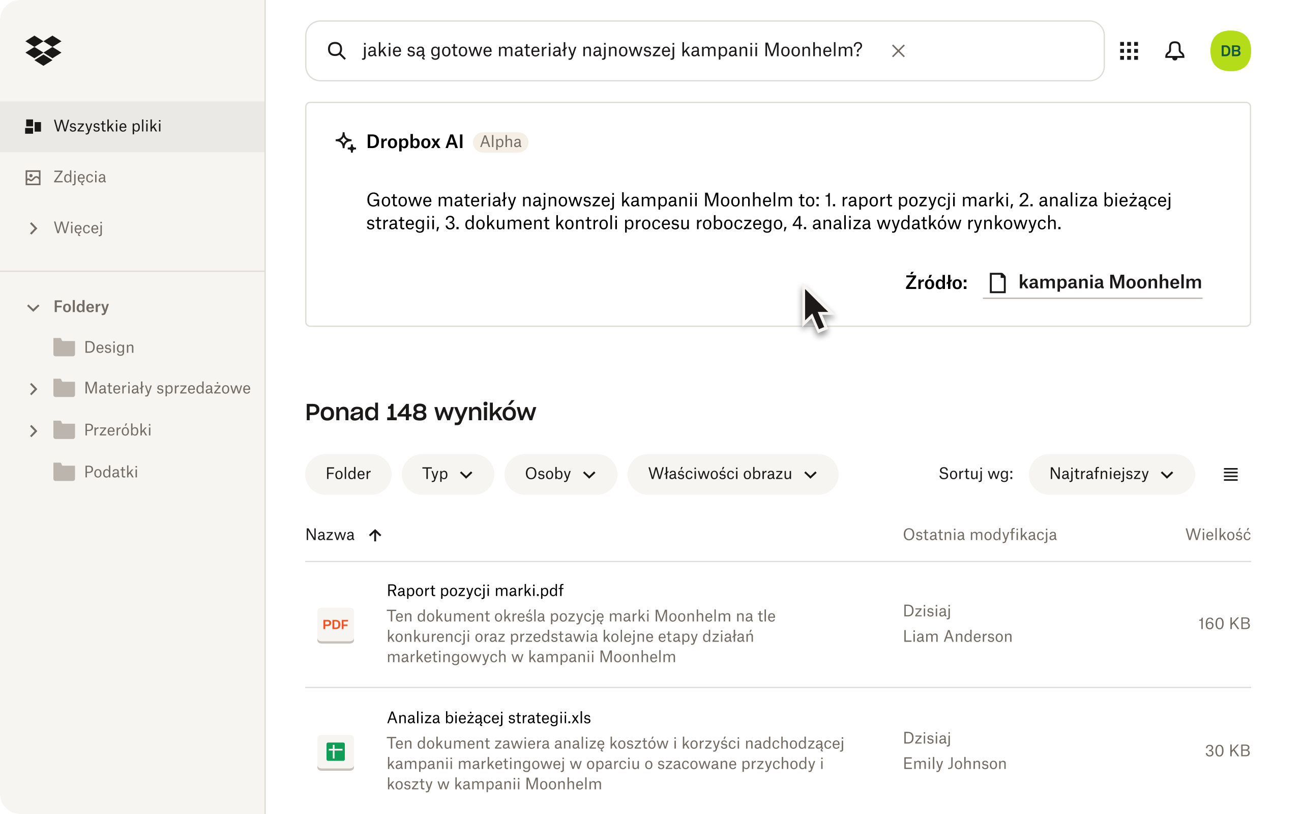Click the Foldery heading
Viewport: 1302px width, 814px height.
81,307
